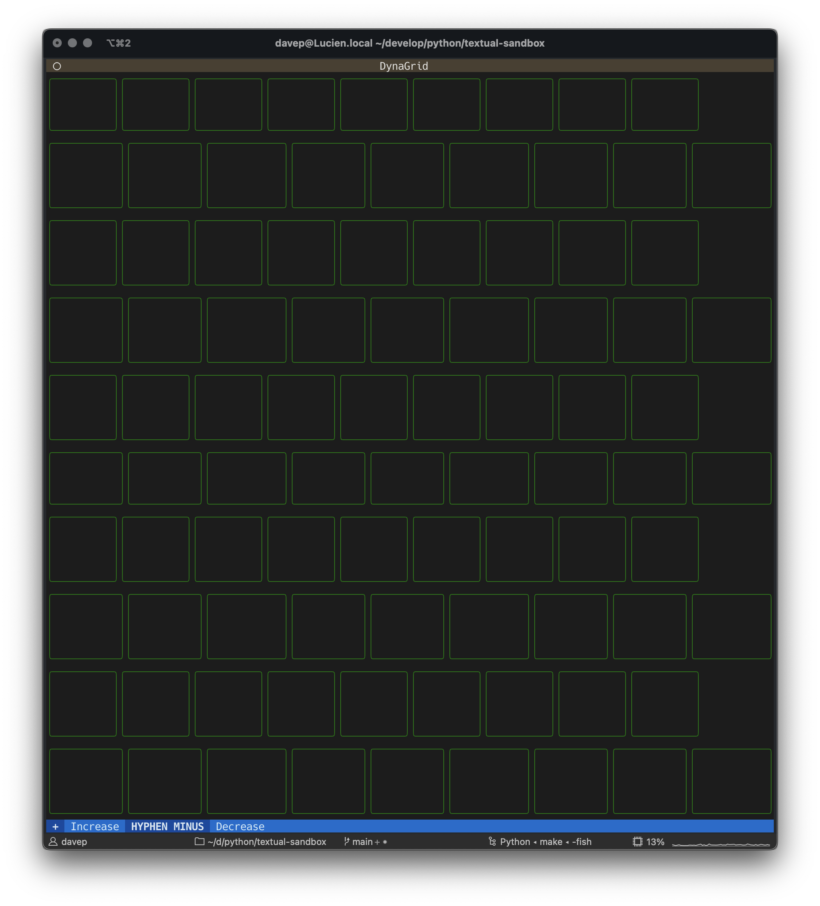
Task: Click the minimize window button
Action: coord(72,43)
